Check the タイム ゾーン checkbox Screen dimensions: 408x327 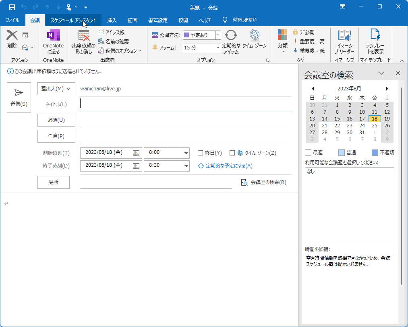(x=232, y=153)
